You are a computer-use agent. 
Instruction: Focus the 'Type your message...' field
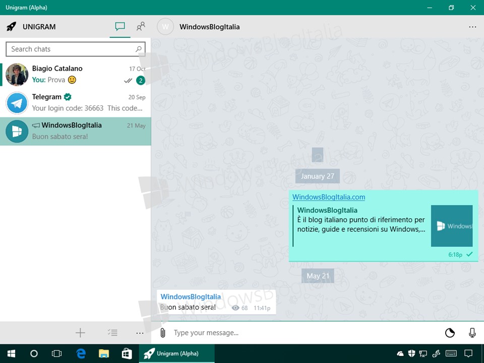306,333
